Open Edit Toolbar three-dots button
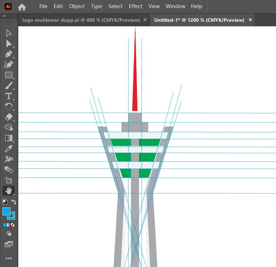 coord(9,258)
